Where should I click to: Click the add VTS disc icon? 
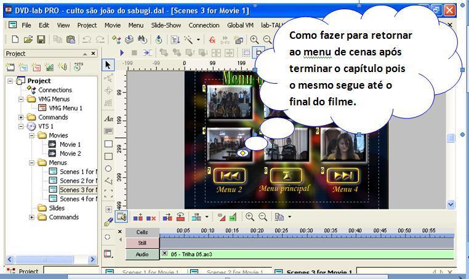(x=78, y=66)
